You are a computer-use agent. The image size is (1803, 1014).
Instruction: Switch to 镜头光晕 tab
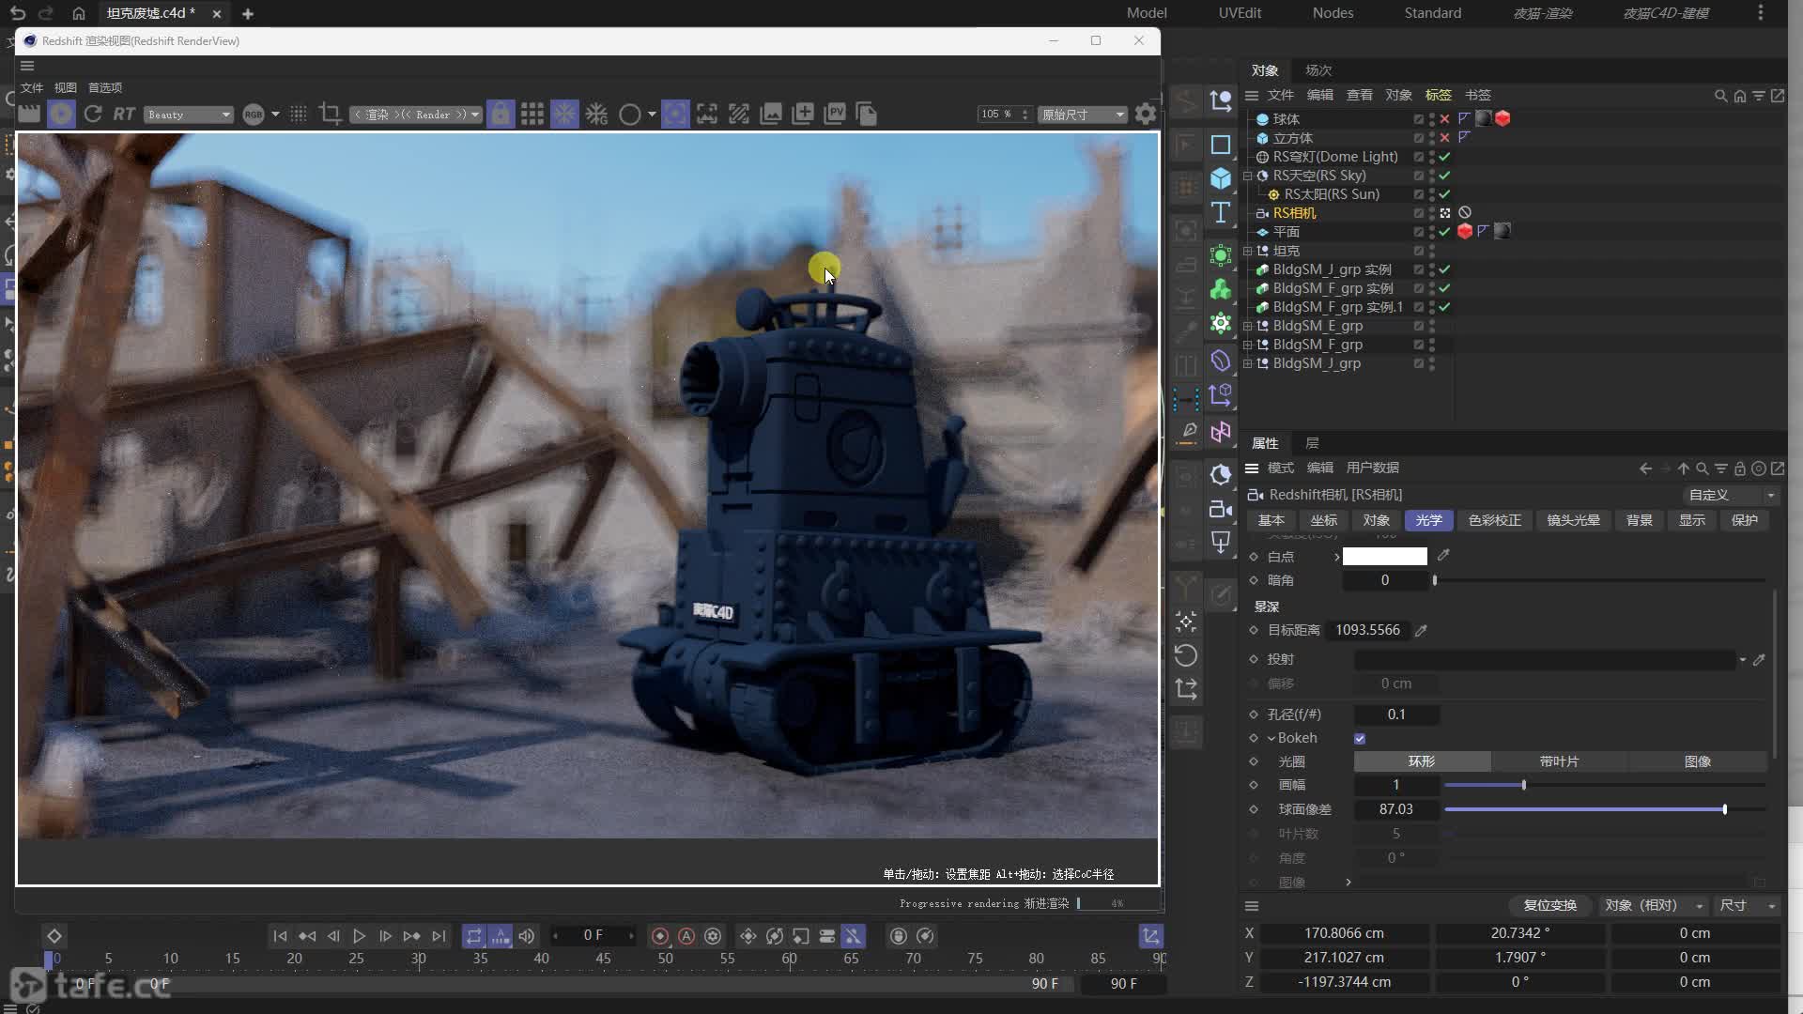pyautogui.click(x=1573, y=520)
